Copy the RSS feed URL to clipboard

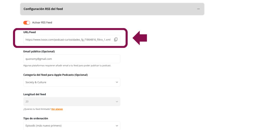[x=116, y=40]
